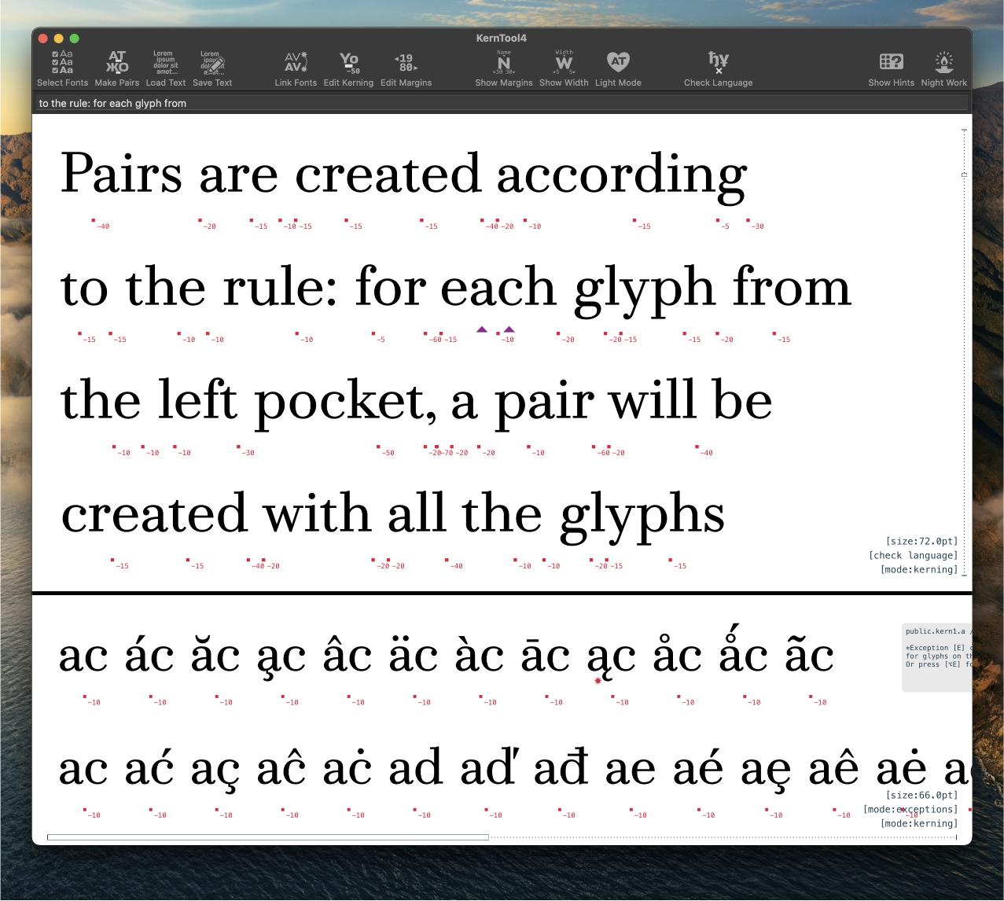Click the word 'glyph' on the second line
Image resolution: width=1004 pixels, height=901 pixels.
coord(645,292)
